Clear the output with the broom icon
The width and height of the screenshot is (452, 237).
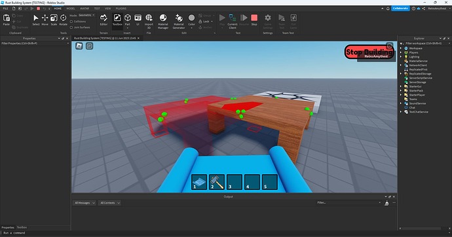pos(386,203)
